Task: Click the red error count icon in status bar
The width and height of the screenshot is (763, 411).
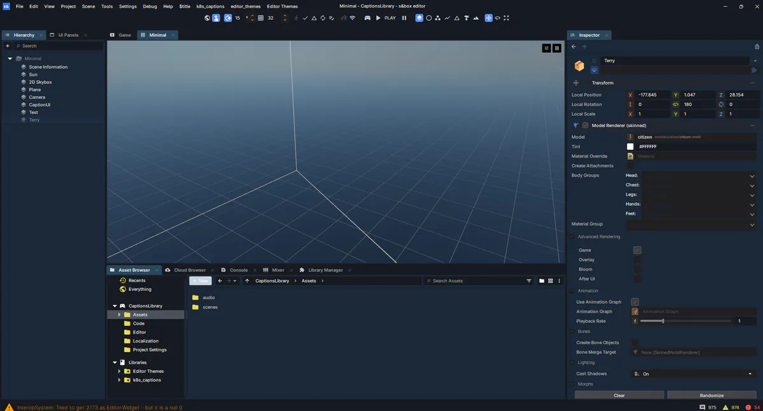Action: tap(748, 407)
